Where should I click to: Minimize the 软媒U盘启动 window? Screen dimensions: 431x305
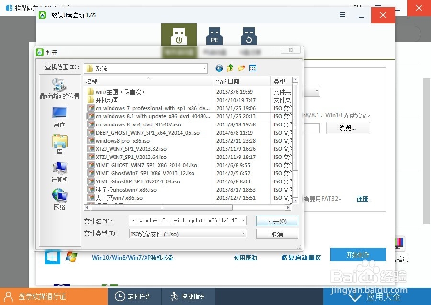tap(362, 15)
